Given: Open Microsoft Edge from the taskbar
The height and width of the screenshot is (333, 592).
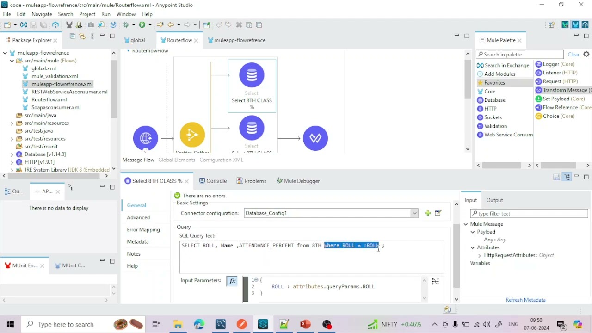Looking at the screenshot, I should 199,324.
